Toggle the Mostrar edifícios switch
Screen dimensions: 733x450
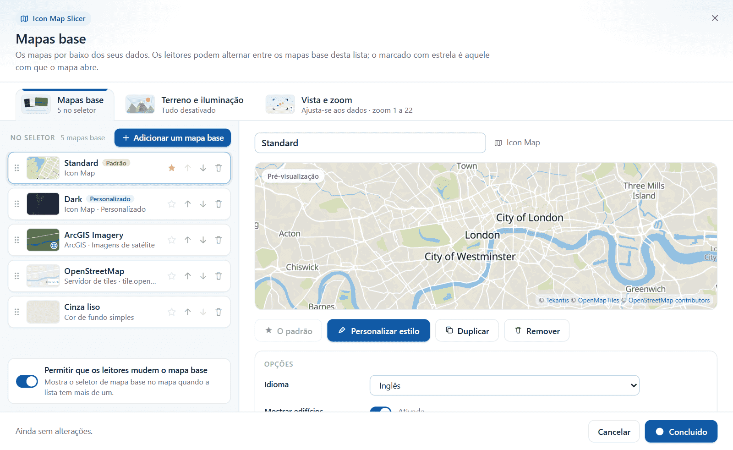coord(381,409)
